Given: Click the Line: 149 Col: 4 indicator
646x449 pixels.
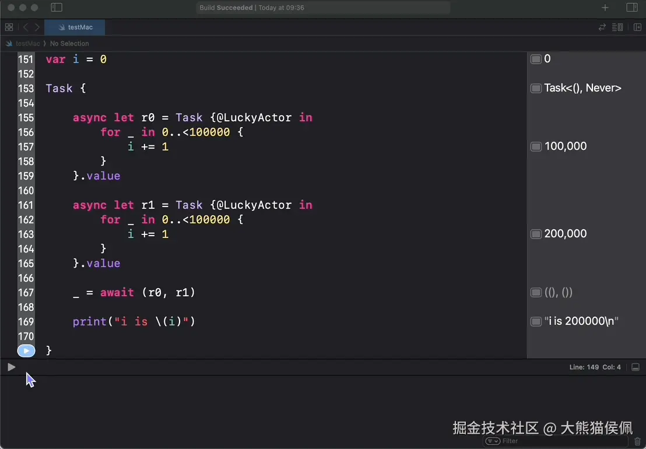Looking at the screenshot, I should [595, 367].
